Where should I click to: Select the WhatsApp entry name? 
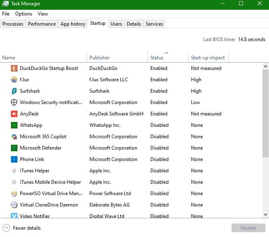point(31,125)
